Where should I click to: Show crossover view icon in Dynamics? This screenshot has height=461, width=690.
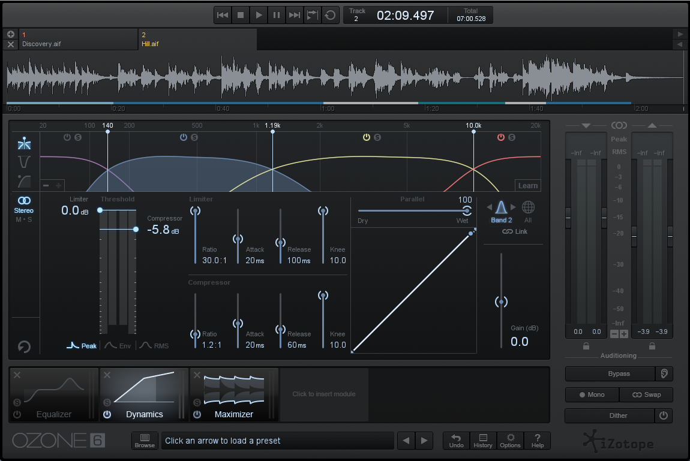(24, 144)
